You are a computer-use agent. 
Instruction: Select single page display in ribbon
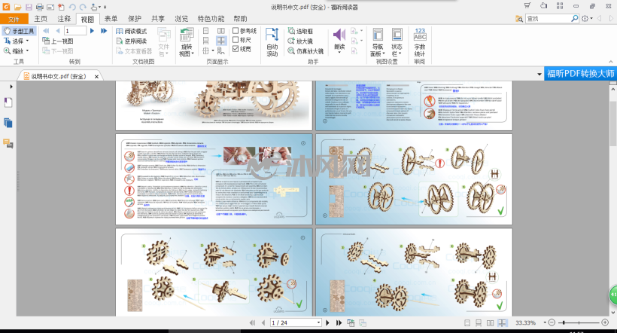point(206,31)
